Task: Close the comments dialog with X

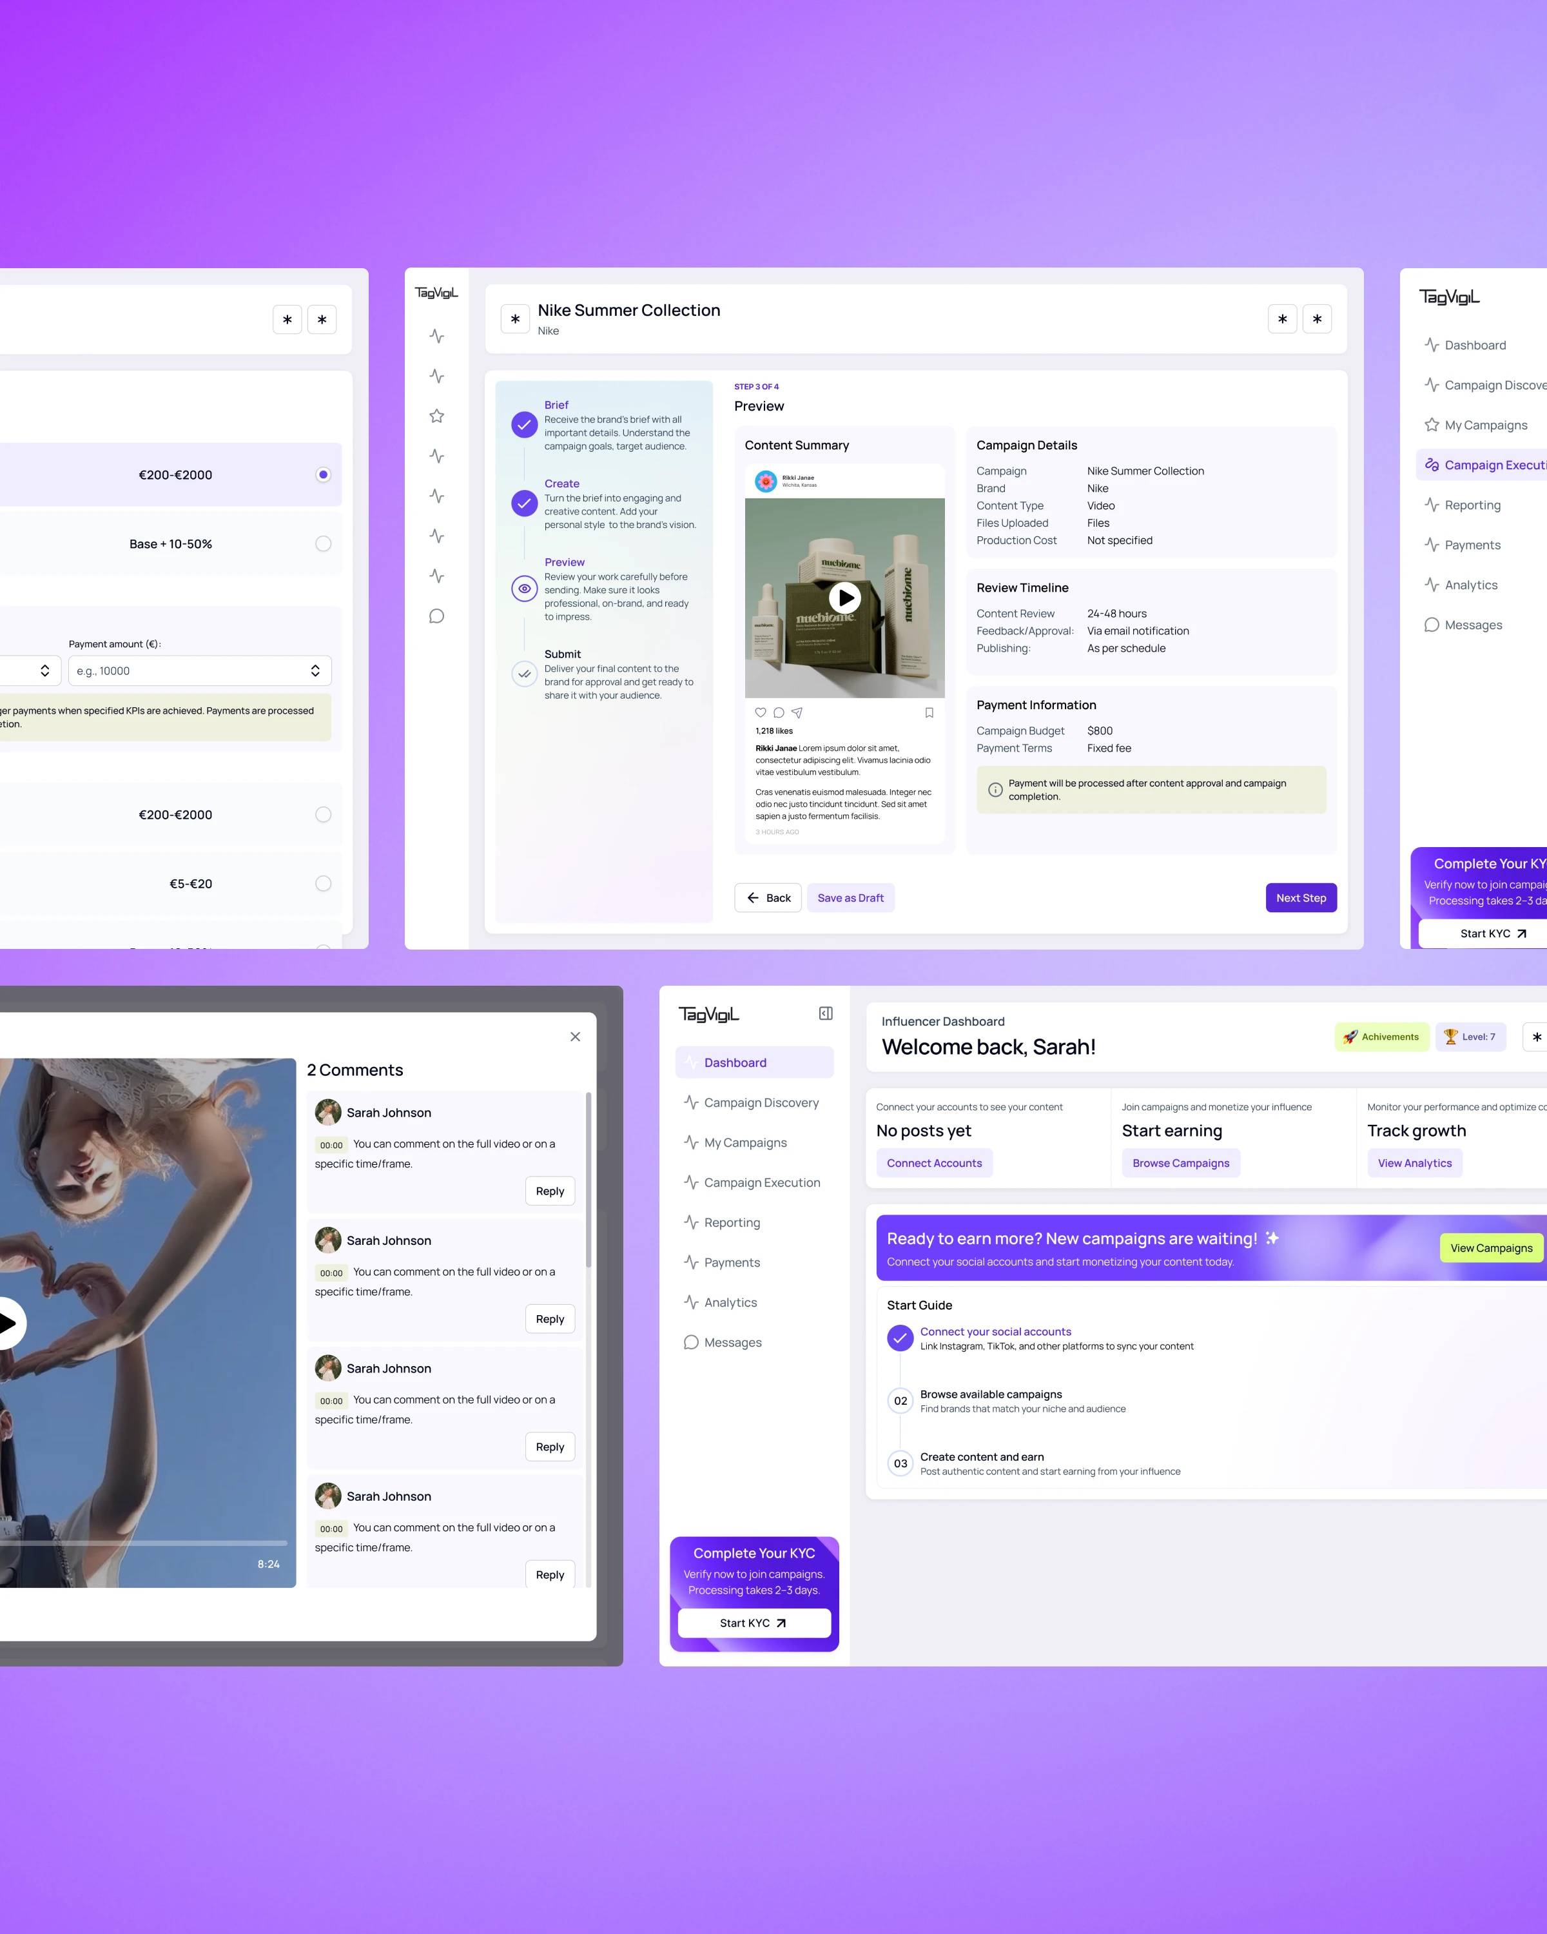Action: tap(575, 1037)
